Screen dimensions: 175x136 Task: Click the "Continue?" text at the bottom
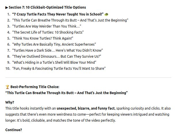click(x=14, y=130)
